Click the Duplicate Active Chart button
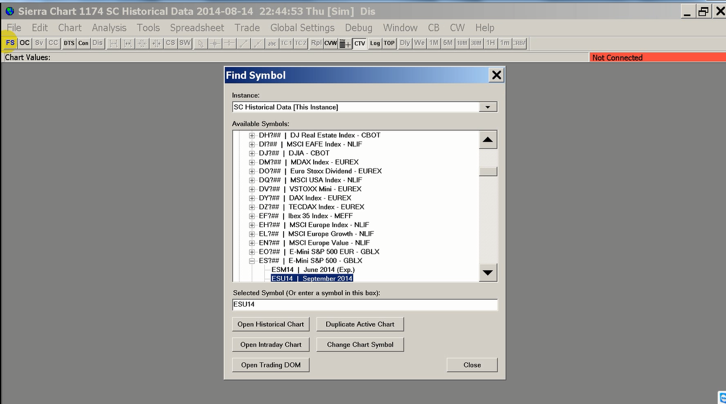 coord(360,324)
